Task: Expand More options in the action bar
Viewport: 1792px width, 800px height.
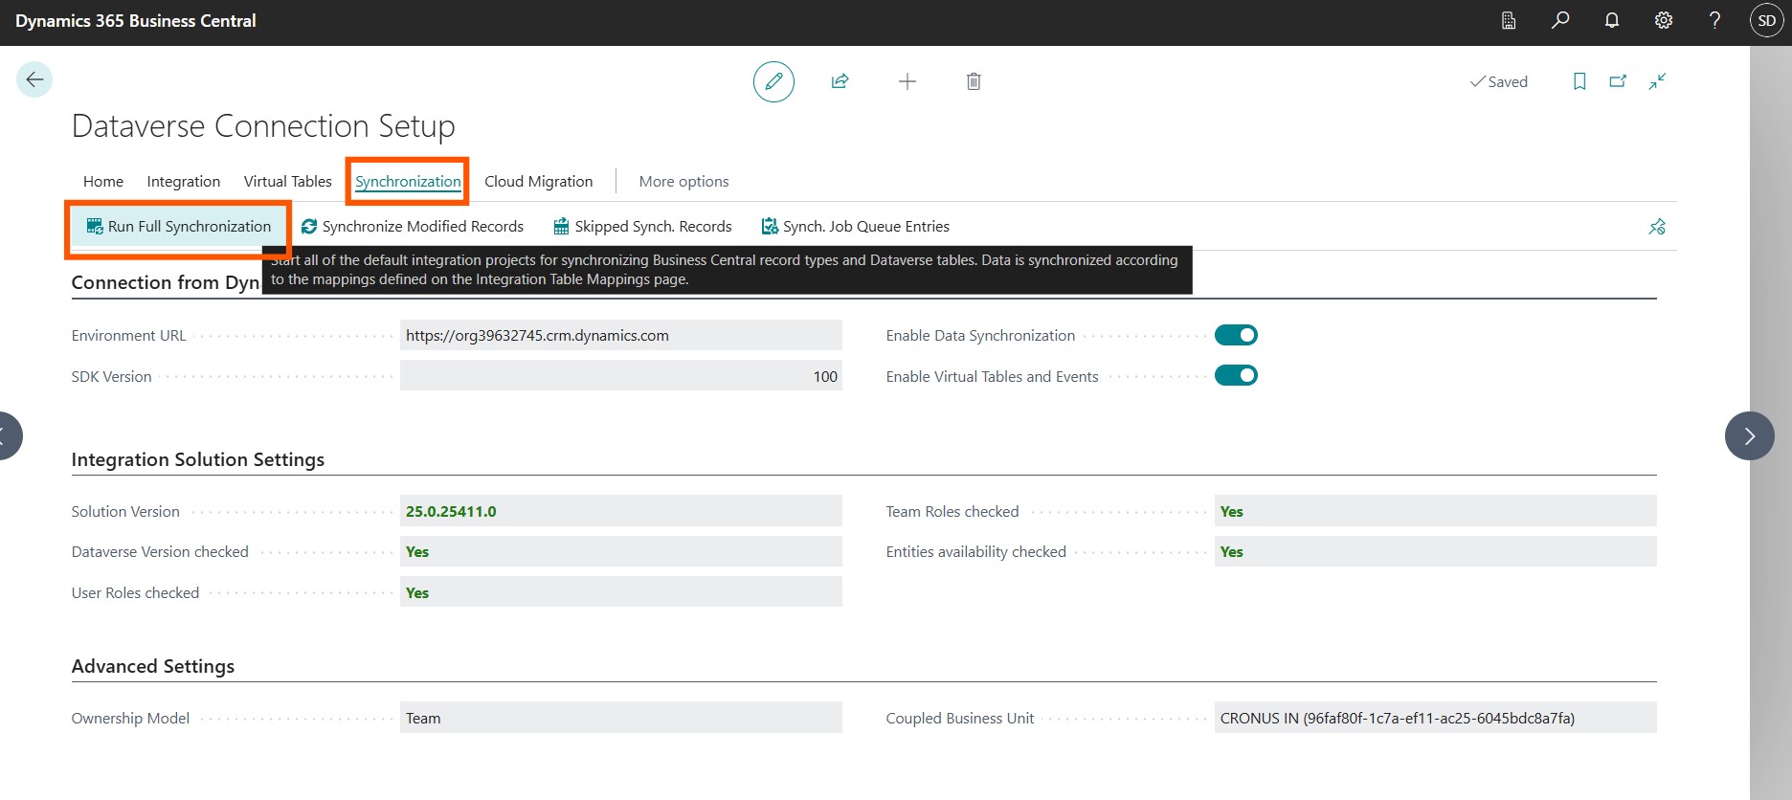Action: pyautogui.click(x=683, y=181)
